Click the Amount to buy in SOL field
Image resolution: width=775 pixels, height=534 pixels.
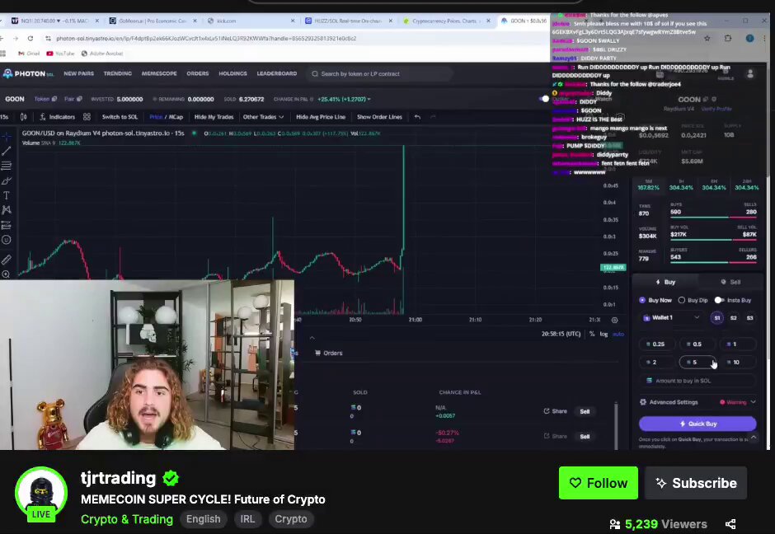697,381
